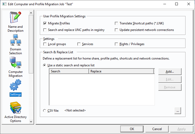Select the CSV file radio option

pyautogui.click(x=44, y=110)
